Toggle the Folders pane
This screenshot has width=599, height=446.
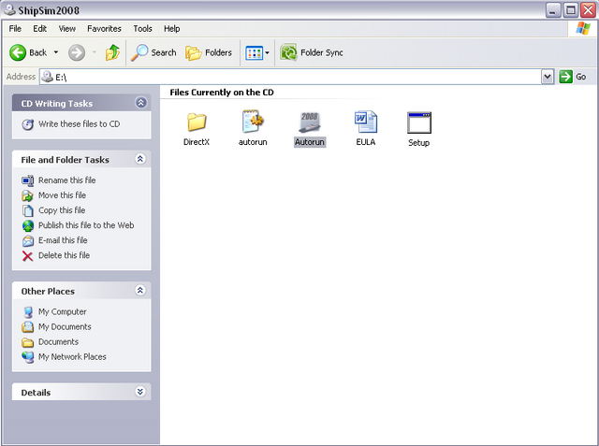[x=209, y=52]
